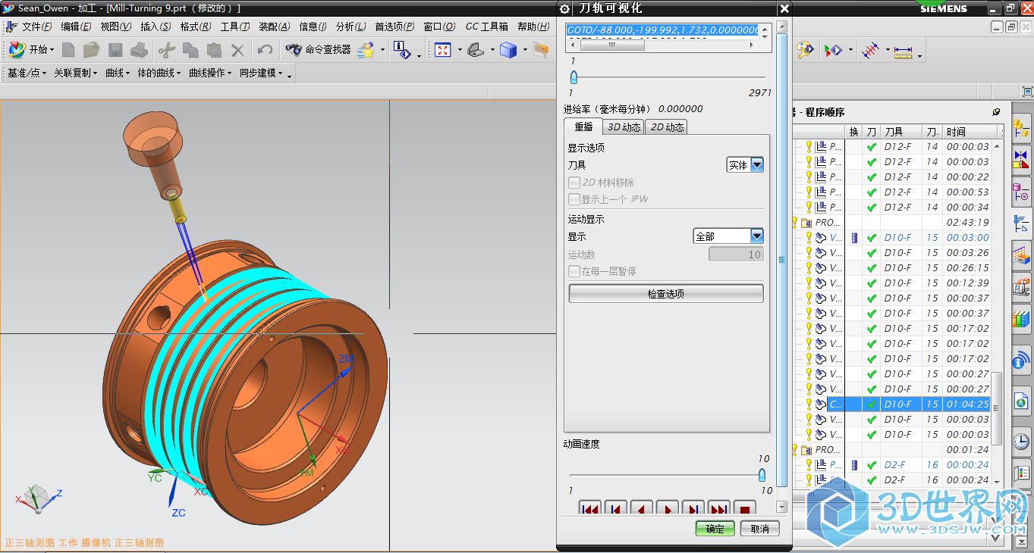Switch to the 3D 动态 tab
This screenshot has width=1034, height=553.
[624, 127]
